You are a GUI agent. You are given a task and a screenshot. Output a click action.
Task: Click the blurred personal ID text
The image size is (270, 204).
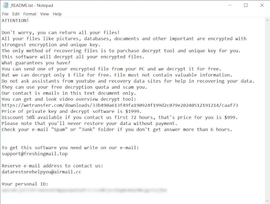pos(84,190)
